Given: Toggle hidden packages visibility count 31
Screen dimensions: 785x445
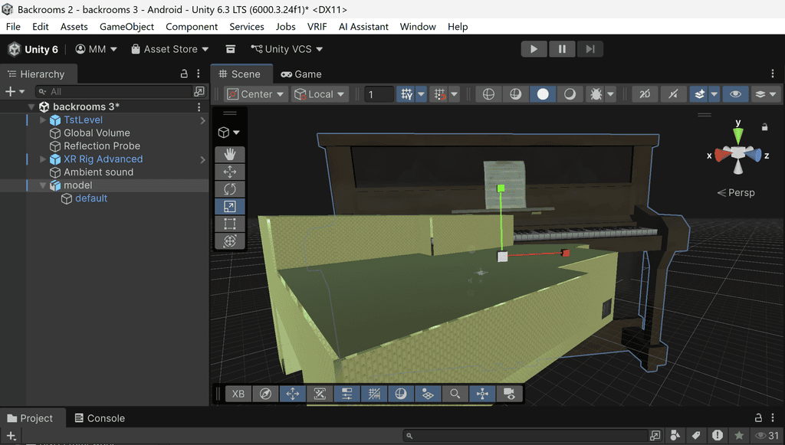Looking at the screenshot, I should [767, 435].
